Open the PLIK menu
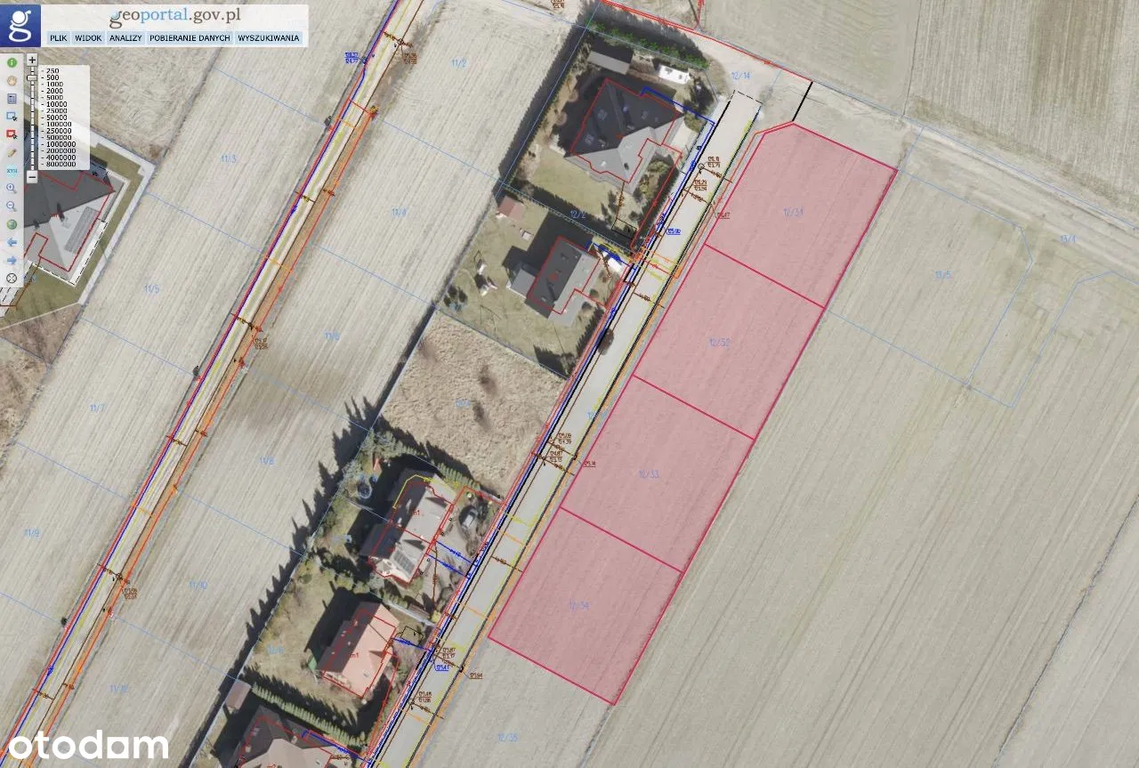Viewport: 1139px width, 768px height. pos(59,38)
